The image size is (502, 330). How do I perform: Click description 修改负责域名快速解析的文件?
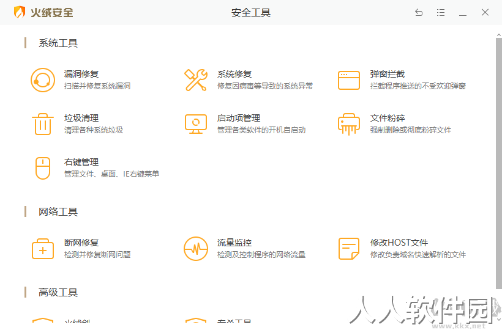click(418, 255)
